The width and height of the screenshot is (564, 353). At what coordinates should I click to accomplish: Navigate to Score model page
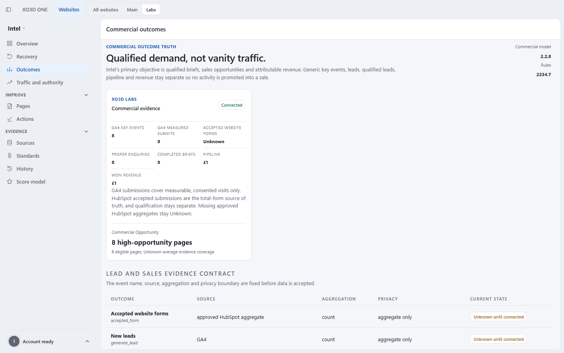tap(47, 182)
